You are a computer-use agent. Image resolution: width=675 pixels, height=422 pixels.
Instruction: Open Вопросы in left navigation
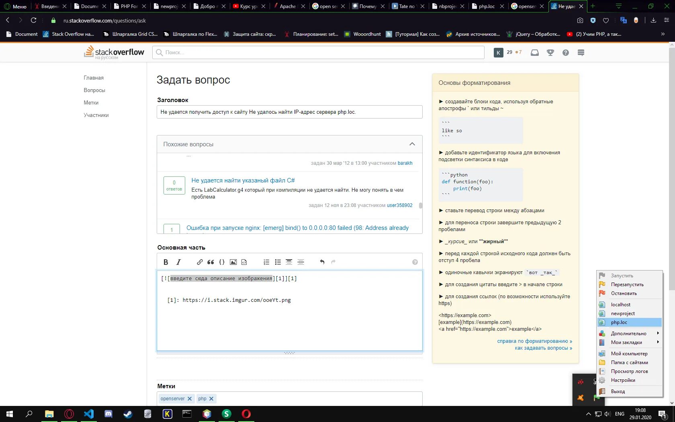coord(94,90)
